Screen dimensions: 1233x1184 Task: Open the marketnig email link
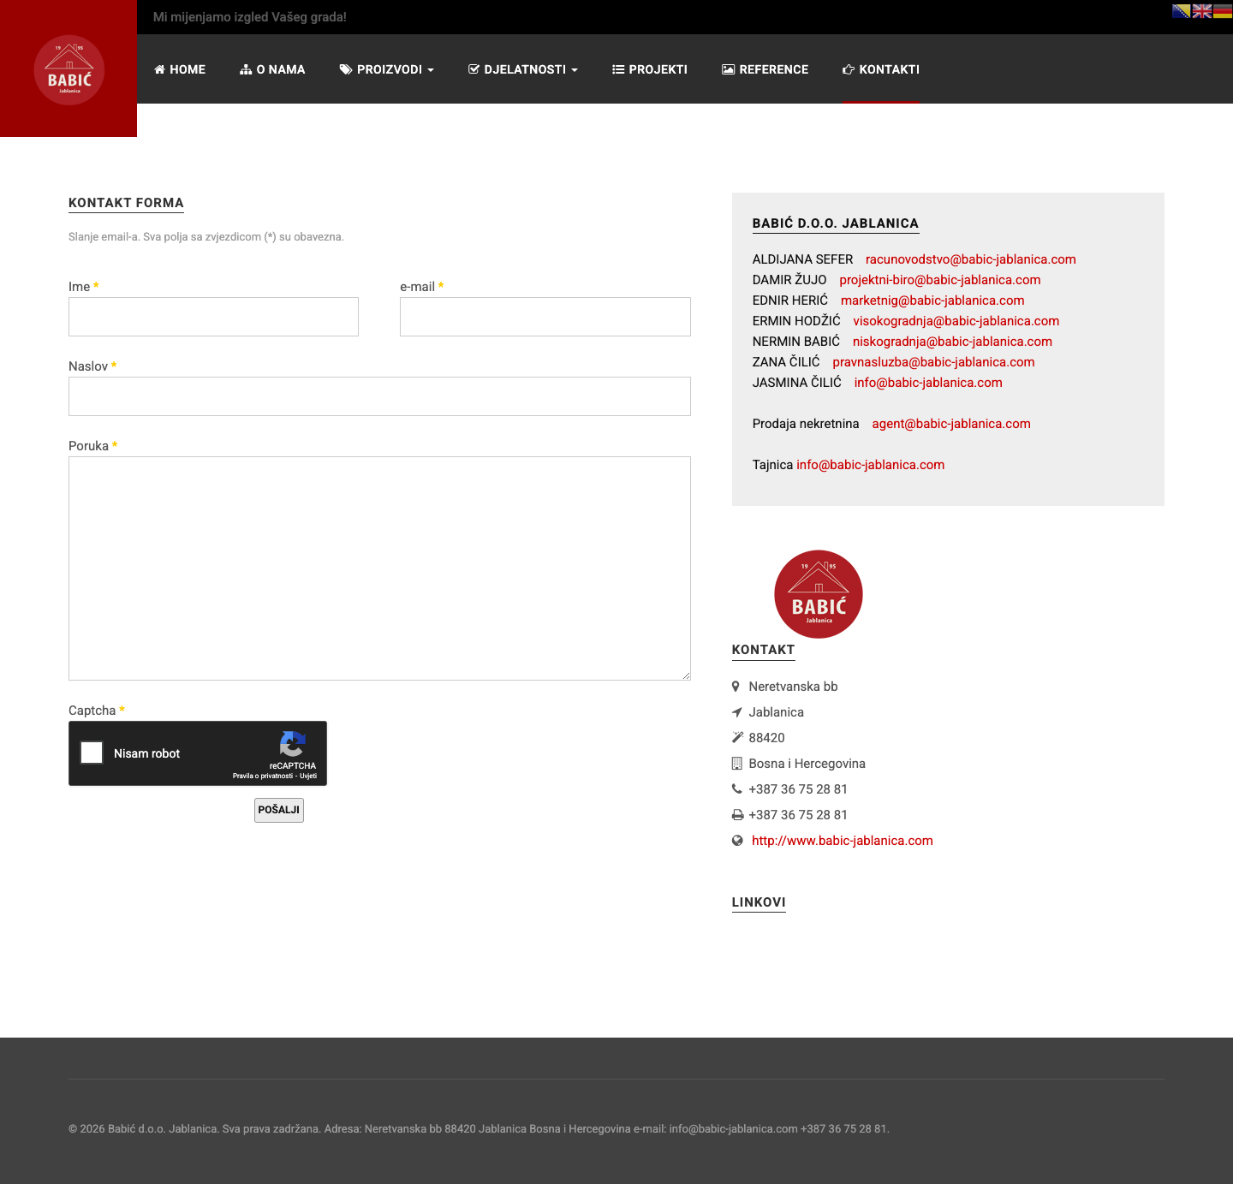point(932,300)
